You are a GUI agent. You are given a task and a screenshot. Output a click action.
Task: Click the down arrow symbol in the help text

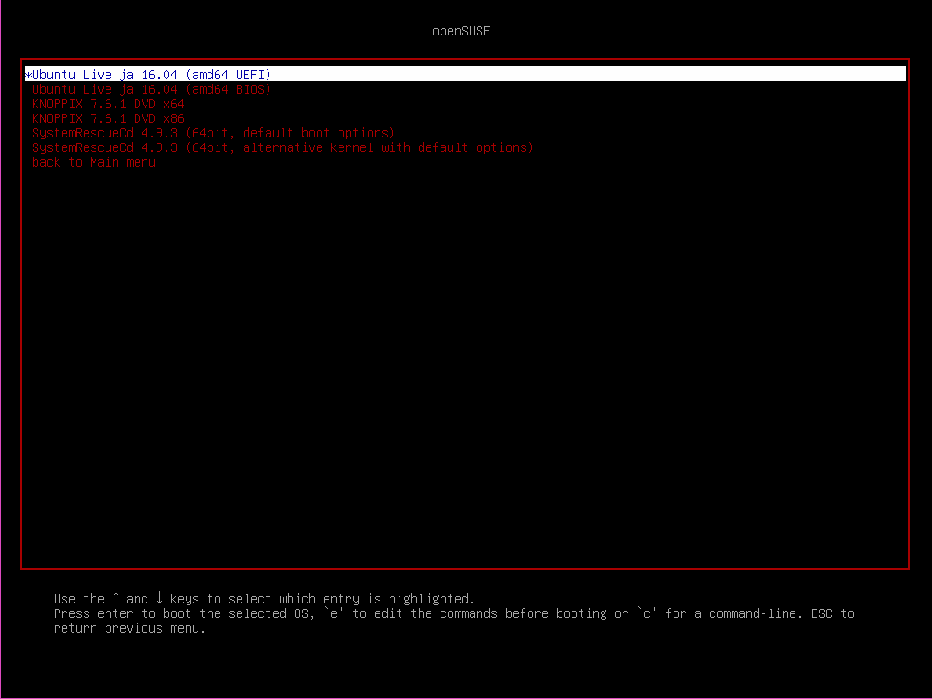tap(159, 598)
